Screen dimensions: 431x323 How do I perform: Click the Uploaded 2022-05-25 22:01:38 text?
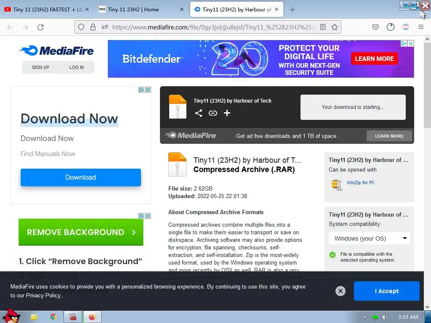[x=208, y=196]
